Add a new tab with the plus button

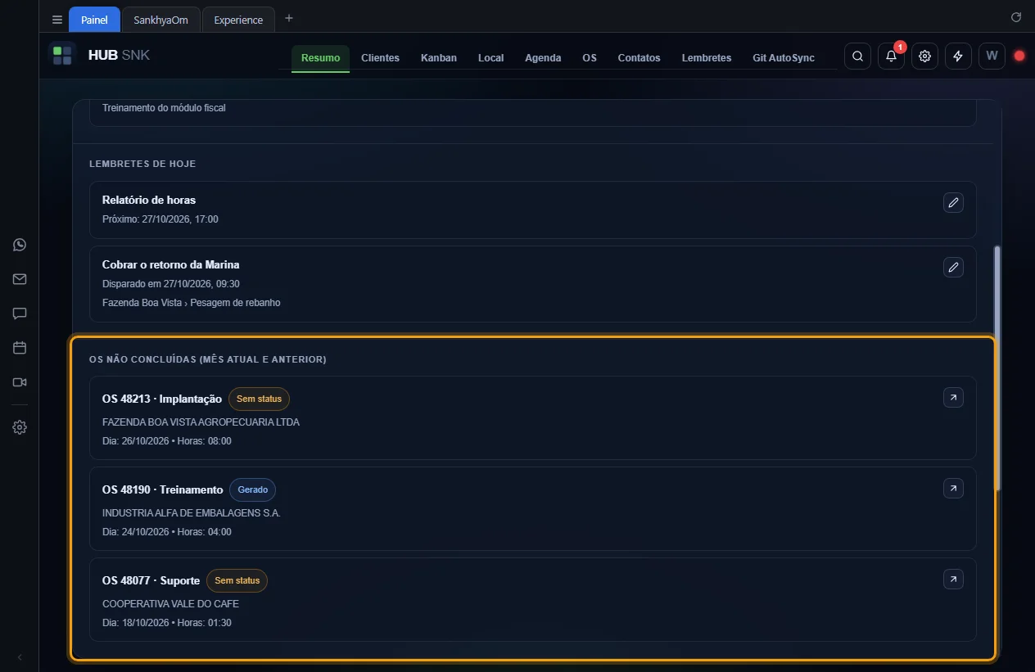coord(289,18)
